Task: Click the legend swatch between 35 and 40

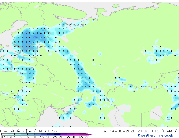Action: pyautogui.click(x=70, y=134)
